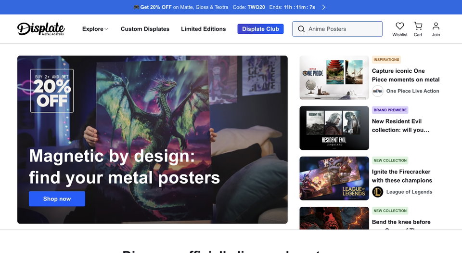
Task: Click the gamepad icon in promo banner
Action: point(136,7)
